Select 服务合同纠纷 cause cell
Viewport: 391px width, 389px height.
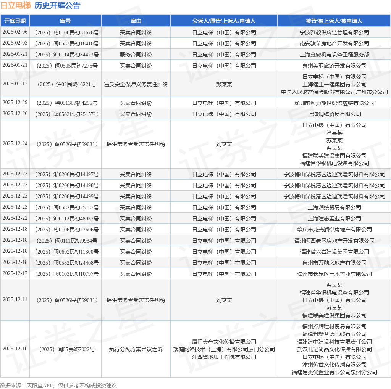click(x=136, y=55)
